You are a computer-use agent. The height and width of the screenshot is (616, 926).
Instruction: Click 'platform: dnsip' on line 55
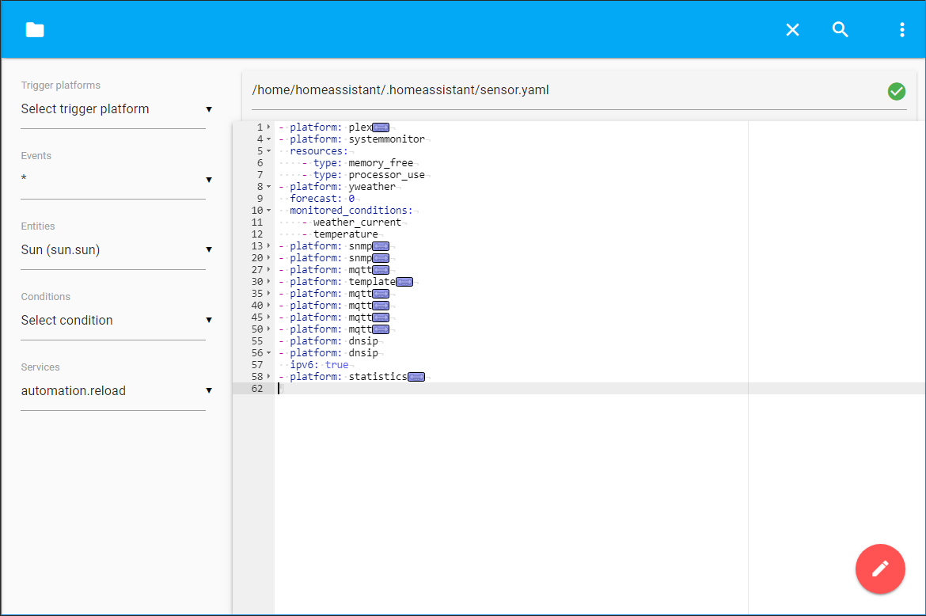(x=334, y=340)
